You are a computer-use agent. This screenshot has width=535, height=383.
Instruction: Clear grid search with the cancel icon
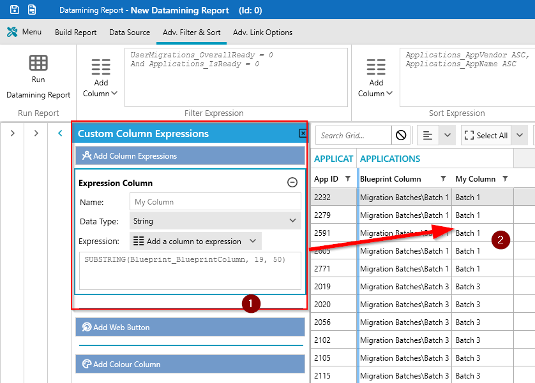click(x=401, y=136)
